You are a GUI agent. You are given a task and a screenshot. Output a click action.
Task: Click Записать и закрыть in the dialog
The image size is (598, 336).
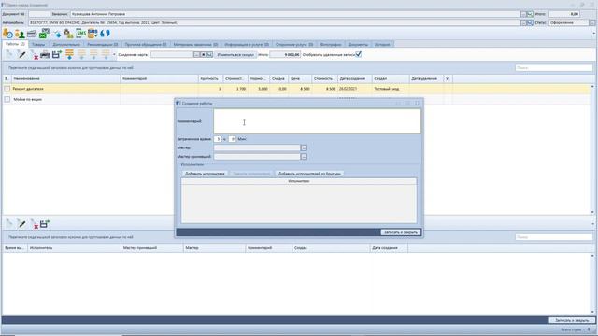pos(401,232)
